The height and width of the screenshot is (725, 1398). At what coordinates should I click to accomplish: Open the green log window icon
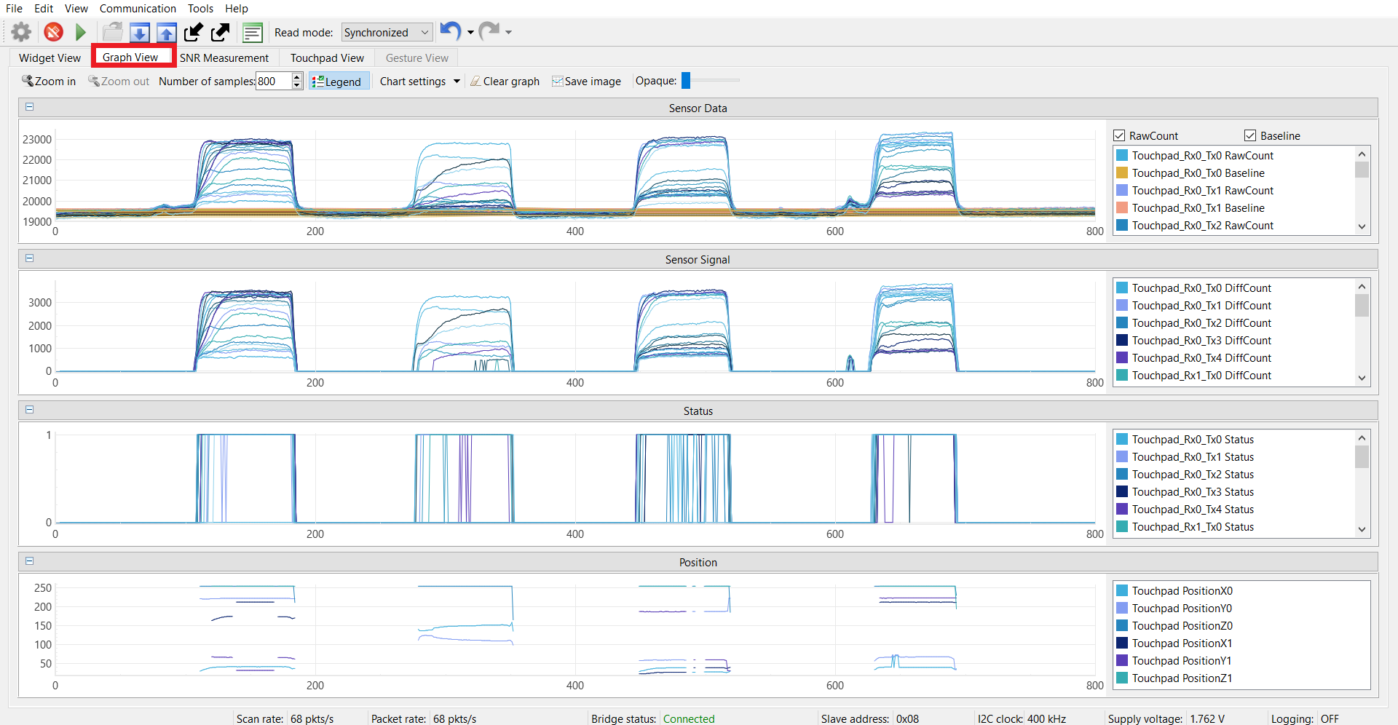[x=253, y=32]
